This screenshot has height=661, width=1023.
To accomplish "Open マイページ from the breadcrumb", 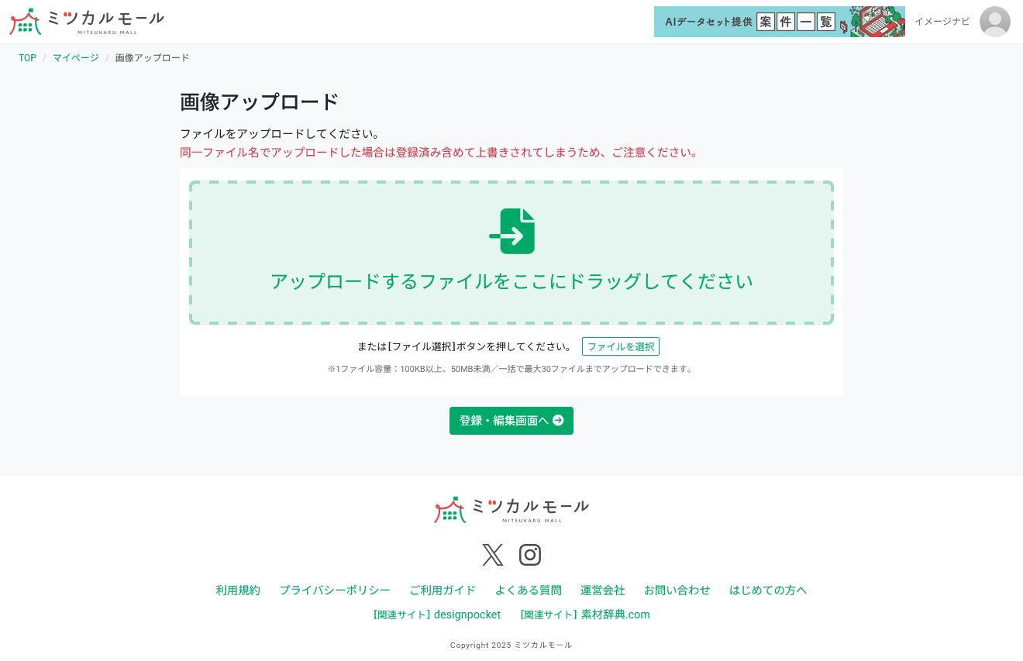I will pyautogui.click(x=75, y=57).
